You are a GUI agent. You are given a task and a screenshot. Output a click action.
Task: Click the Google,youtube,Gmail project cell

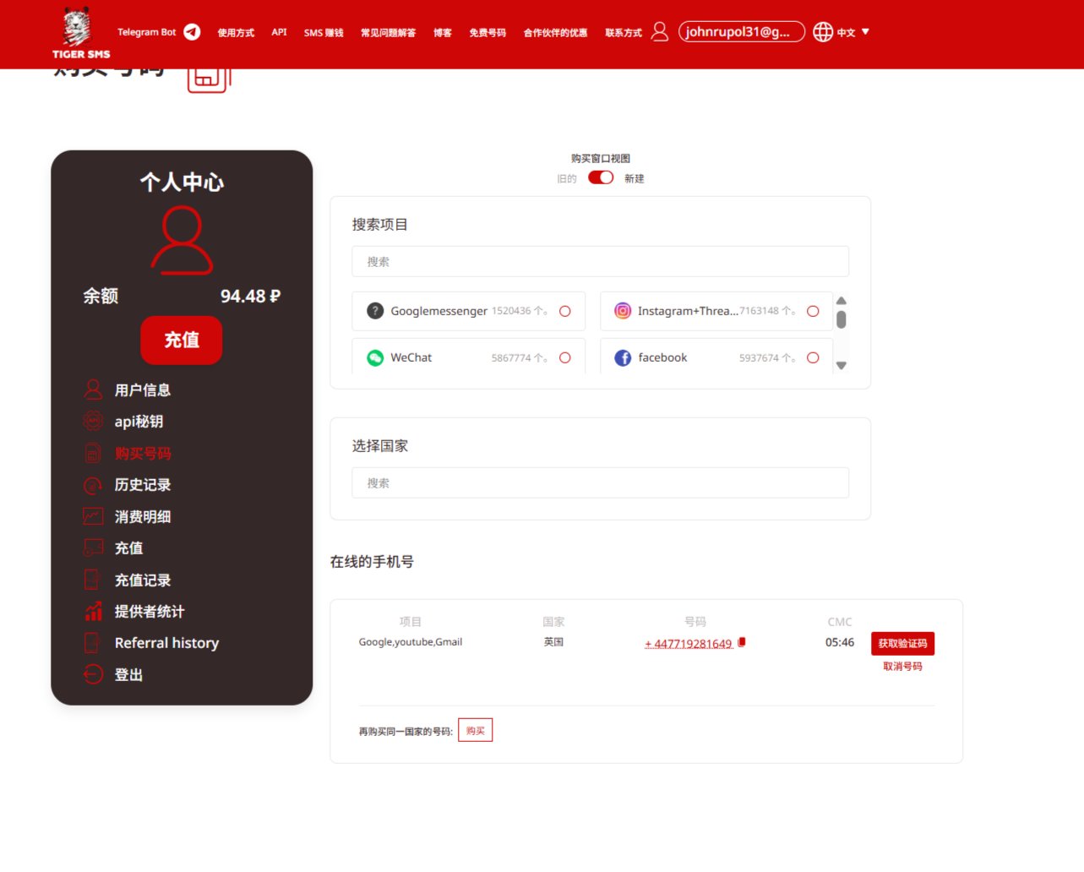click(411, 642)
